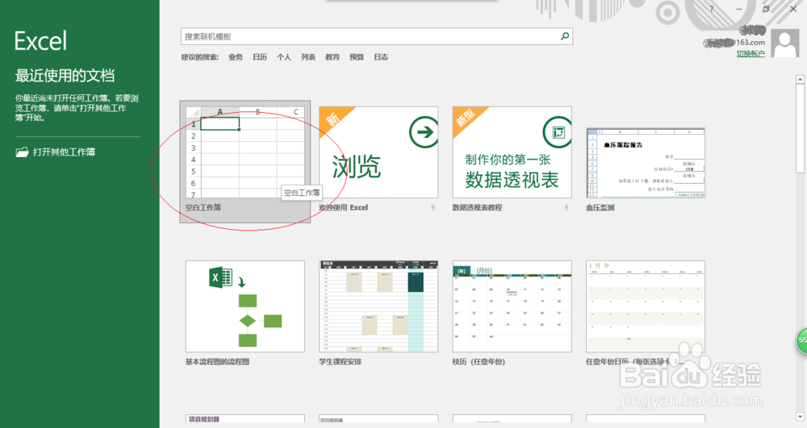Open the 校历 (任意年份) template
Screen dimensions: 807x428
point(512,306)
